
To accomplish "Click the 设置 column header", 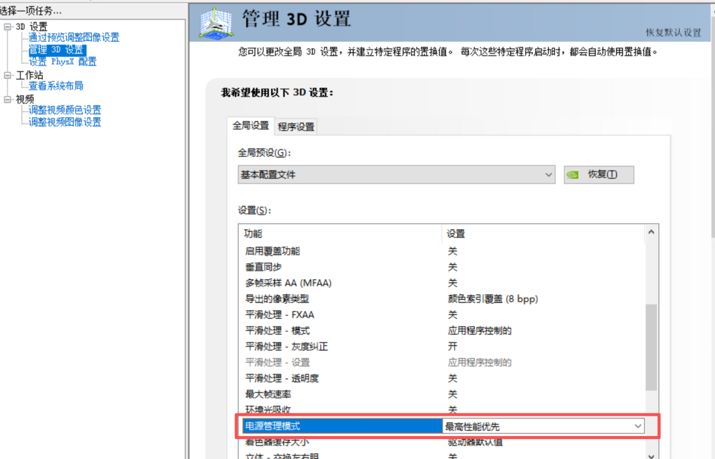I will (543, 233).
